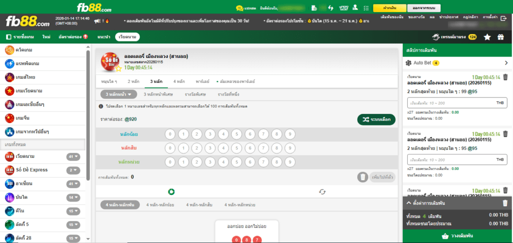
Task: Select digit 6 in หลักหน่วย row
Action: point(250,162)
